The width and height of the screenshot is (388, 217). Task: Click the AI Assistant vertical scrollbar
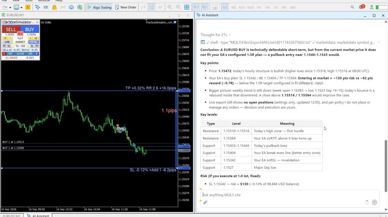(x=385, y=165)
